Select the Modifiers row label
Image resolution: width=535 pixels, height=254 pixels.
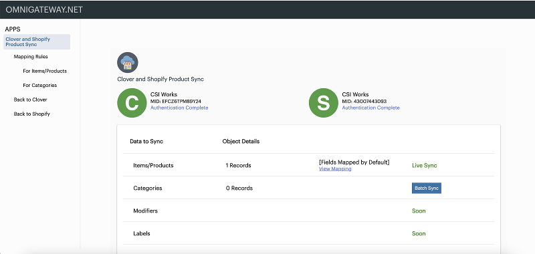click(145, 211)
